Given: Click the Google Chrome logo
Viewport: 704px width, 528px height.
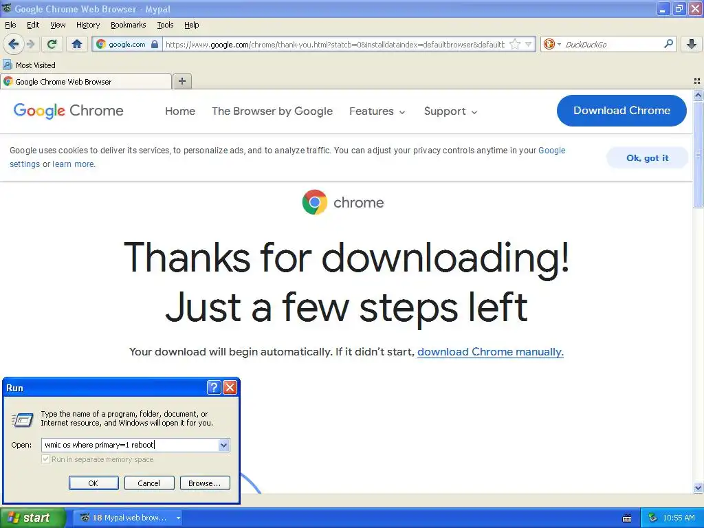Looking at the screenshot, I should coord(68,111).
